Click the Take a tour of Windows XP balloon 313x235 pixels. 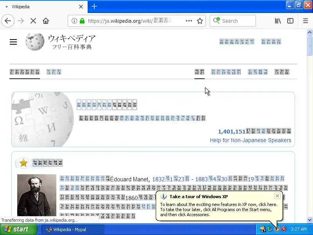pos(219,206)
